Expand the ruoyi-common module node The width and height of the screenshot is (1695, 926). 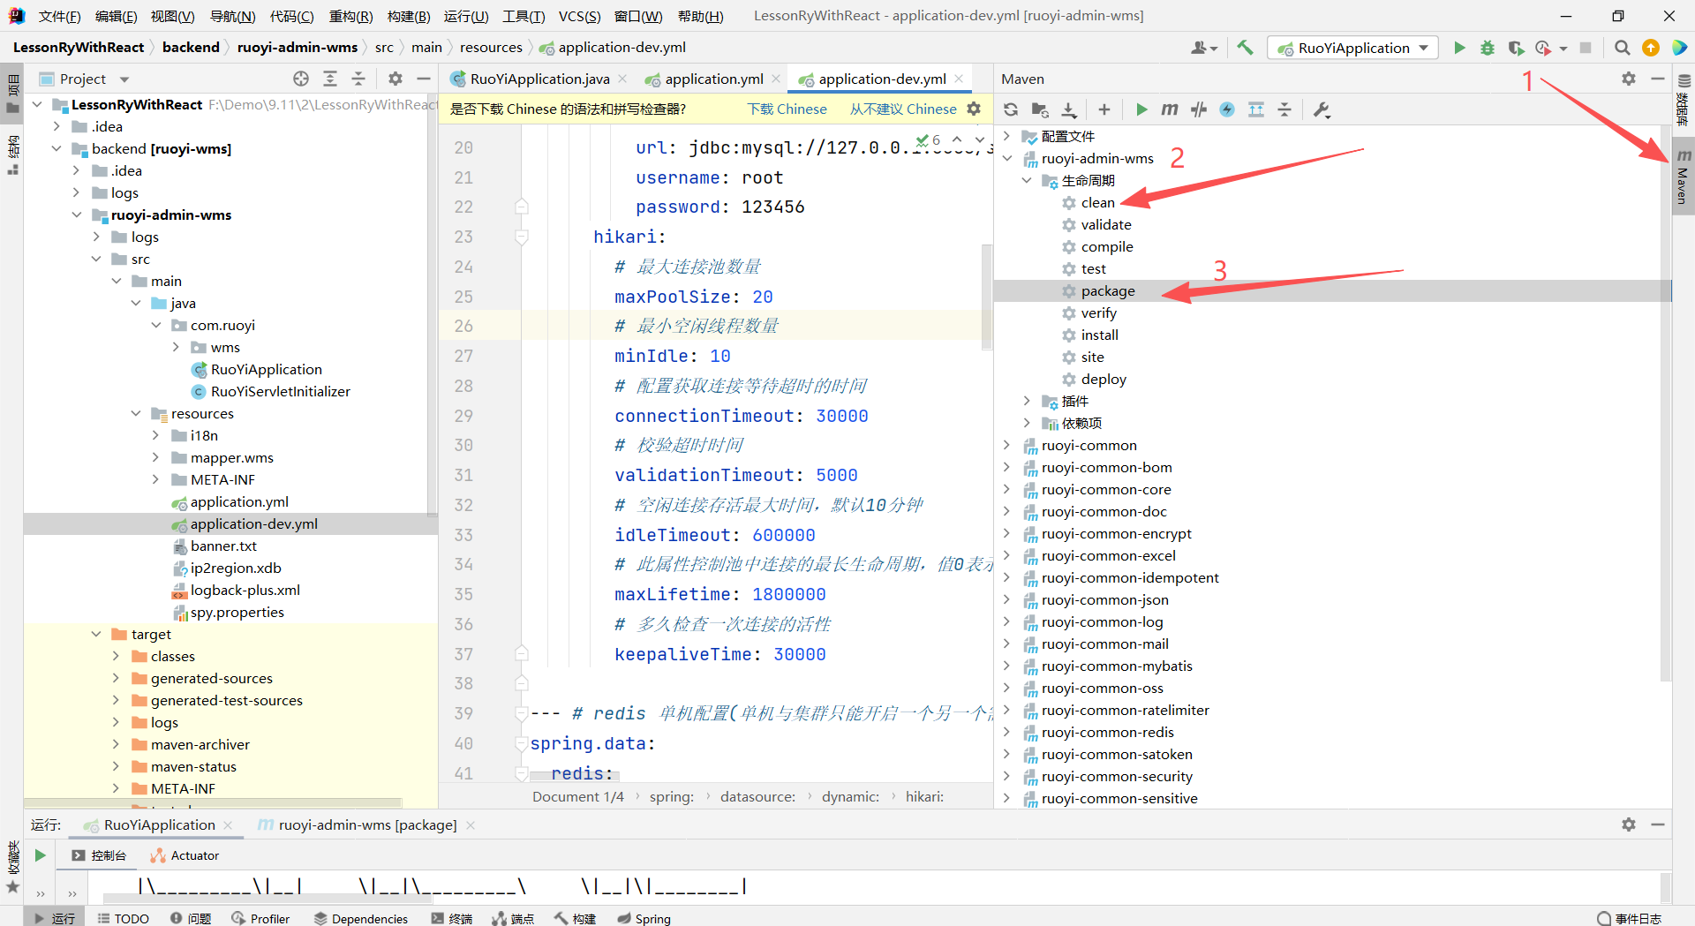1007,445
